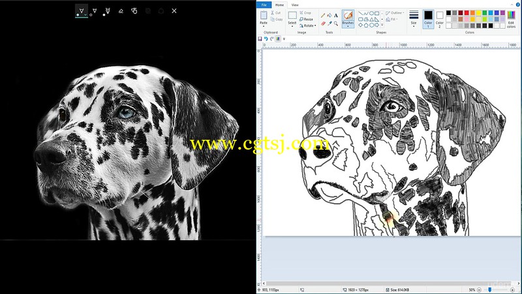Switch to the Home ribbon tab

pos(279,5)
